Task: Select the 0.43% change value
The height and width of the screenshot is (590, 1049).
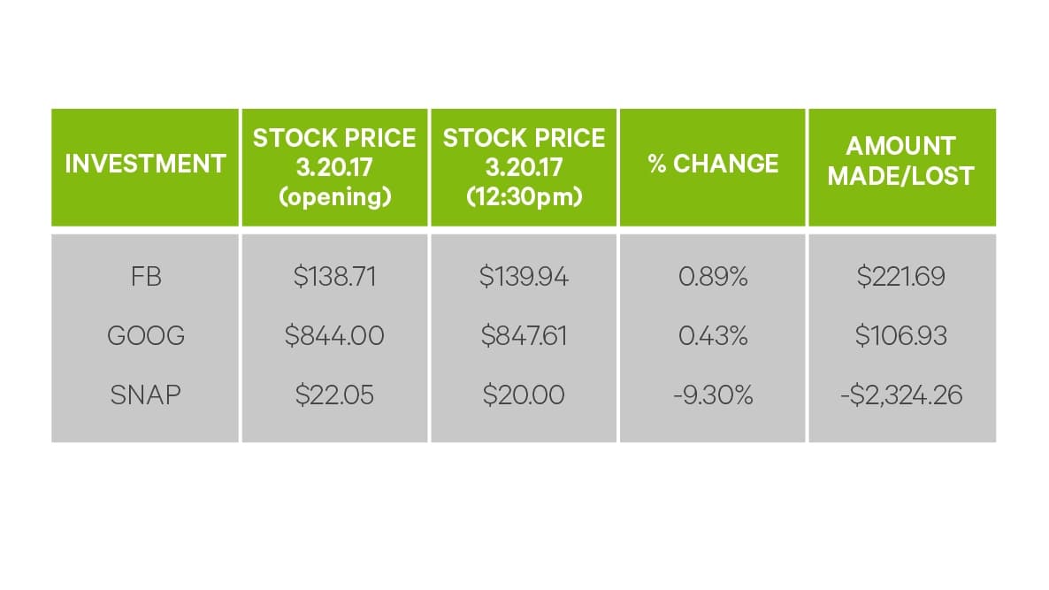Action: tap(713, 336)
